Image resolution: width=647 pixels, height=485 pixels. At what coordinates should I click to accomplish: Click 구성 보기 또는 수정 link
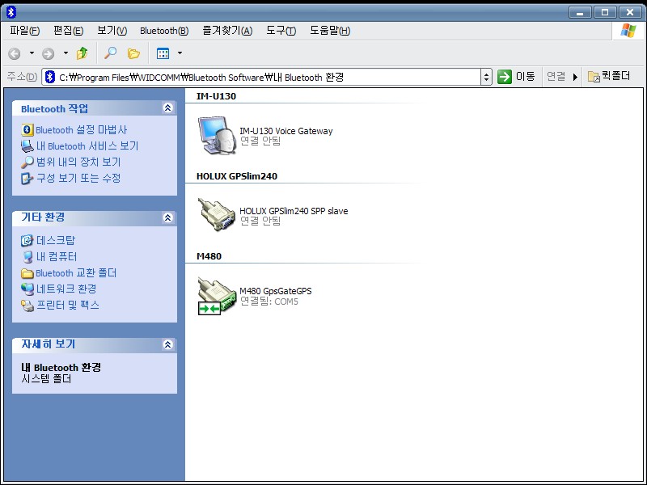[78, 178]
